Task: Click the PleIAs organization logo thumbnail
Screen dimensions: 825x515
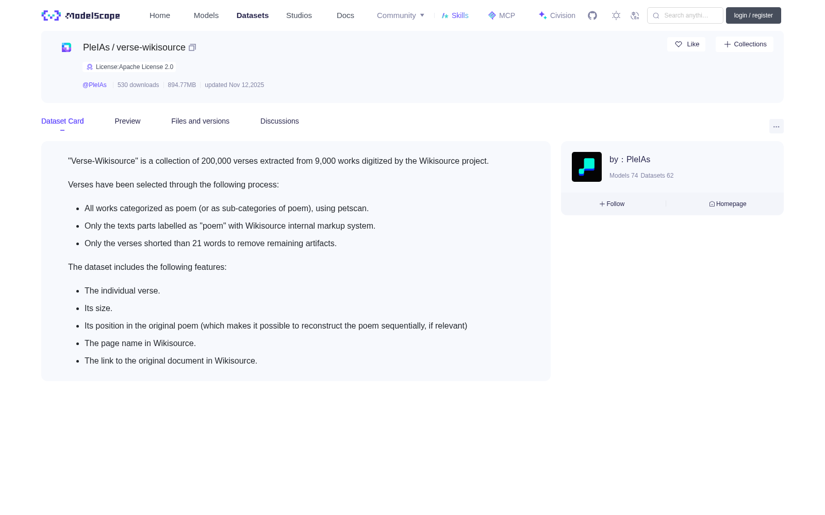Action: point(587,167)
